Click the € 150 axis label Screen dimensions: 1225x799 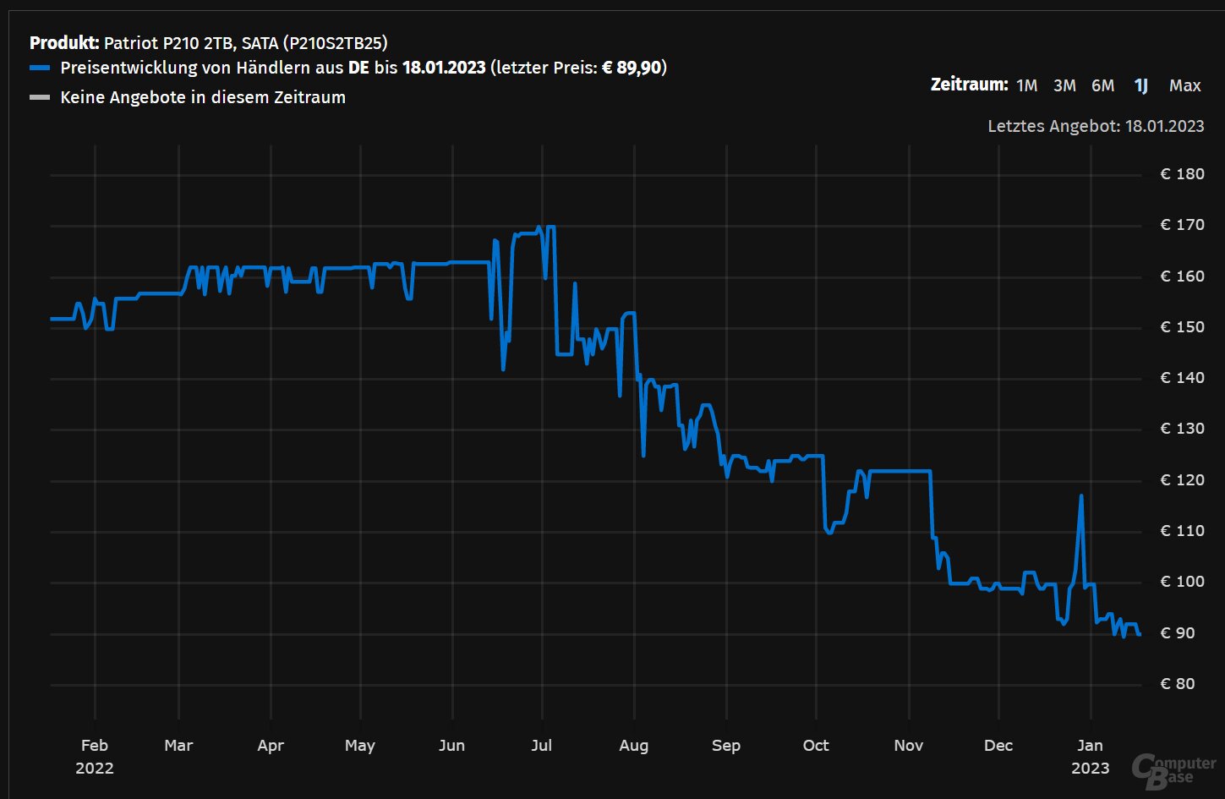click(1182, 327)
